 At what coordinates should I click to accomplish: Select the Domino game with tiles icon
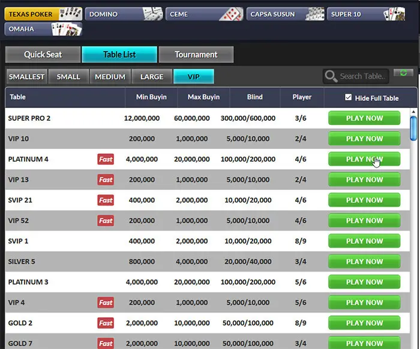(124, 14)
